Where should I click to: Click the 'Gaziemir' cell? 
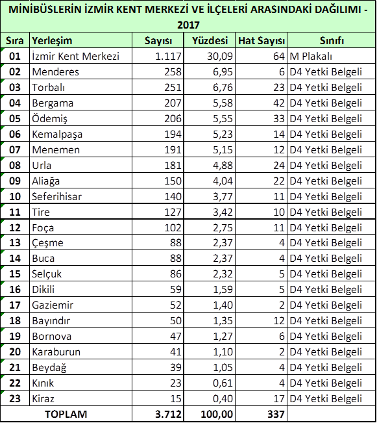(x=80, y=305)
